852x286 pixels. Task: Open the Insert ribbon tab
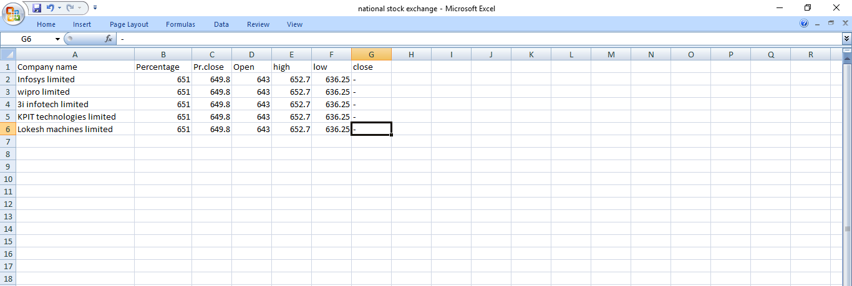[x=82, y=24]
